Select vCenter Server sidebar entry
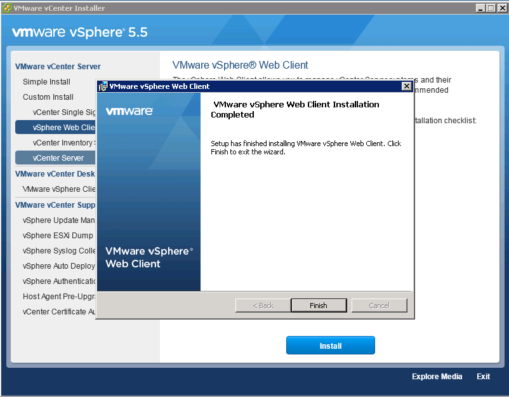Image resolution: width=509 pixels, height=397 pixels. click(x=55, y=158)
